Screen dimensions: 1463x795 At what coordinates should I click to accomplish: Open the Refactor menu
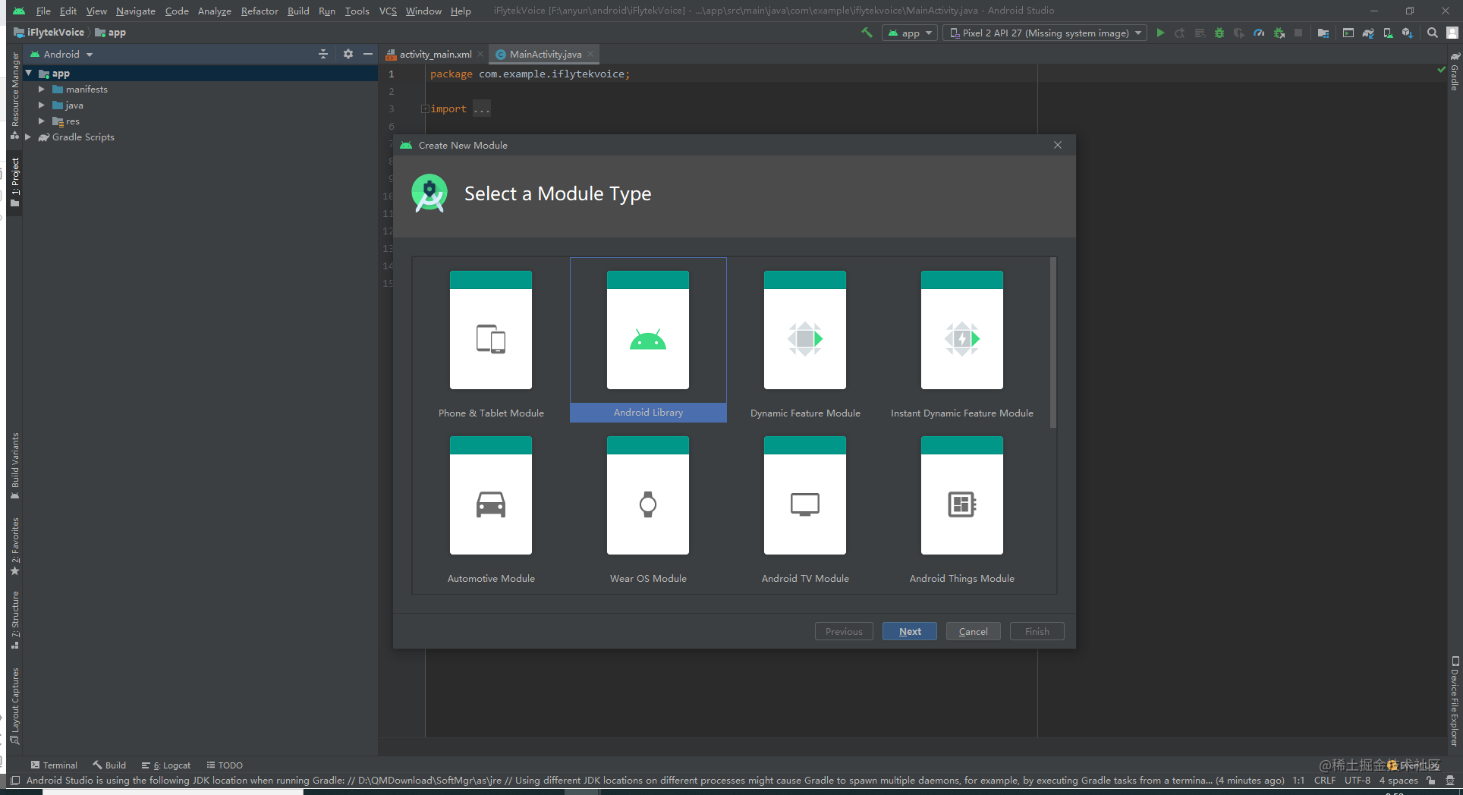click(260, 11)
